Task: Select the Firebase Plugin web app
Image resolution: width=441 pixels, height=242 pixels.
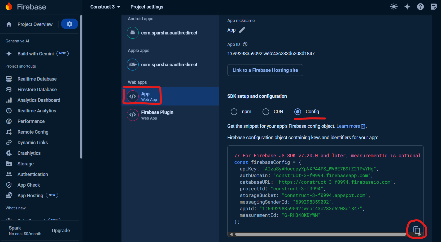Action: pyautogui.click(x=157, y=115)
